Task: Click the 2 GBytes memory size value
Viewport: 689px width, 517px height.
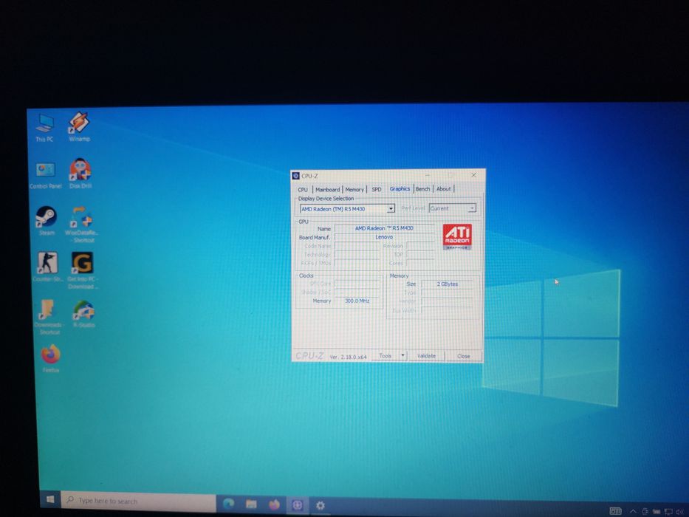Action: tap(447, 284)
